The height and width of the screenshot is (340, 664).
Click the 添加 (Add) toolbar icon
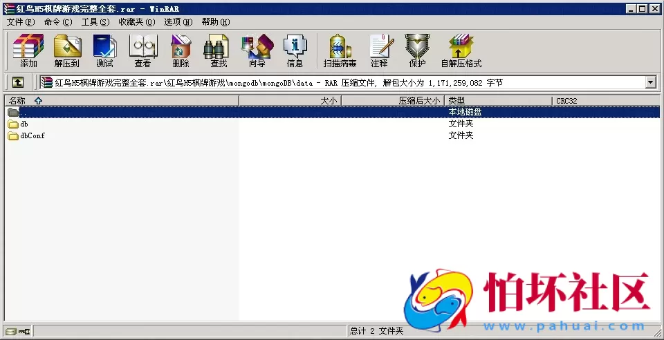click(28, 50)
